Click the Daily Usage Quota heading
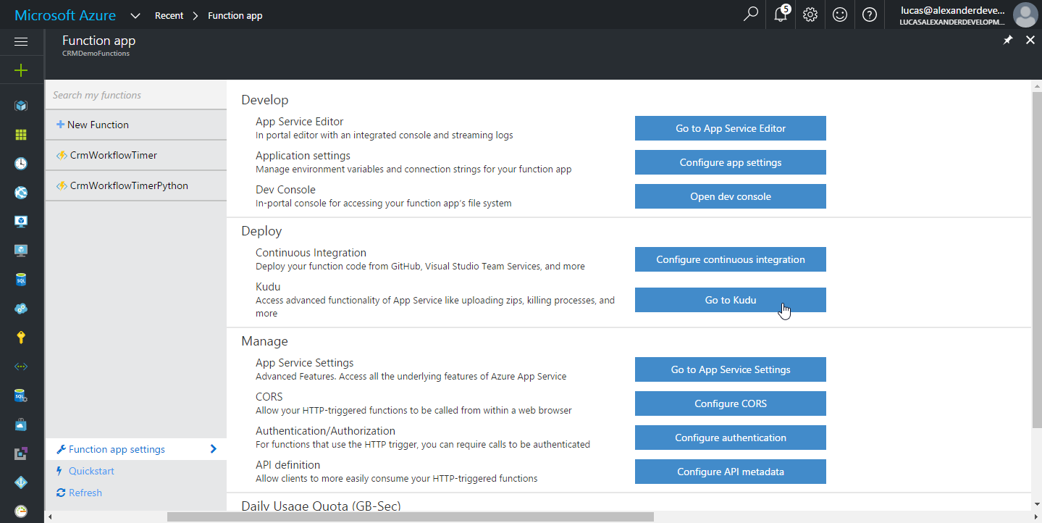This screenshot has height=523, width=1042. 321,506
